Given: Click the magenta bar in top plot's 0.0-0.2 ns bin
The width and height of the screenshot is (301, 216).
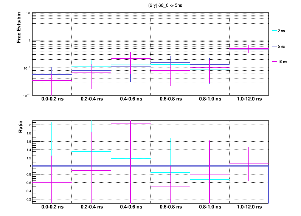Looking at the screenshot, I should [x=42, y=80].
